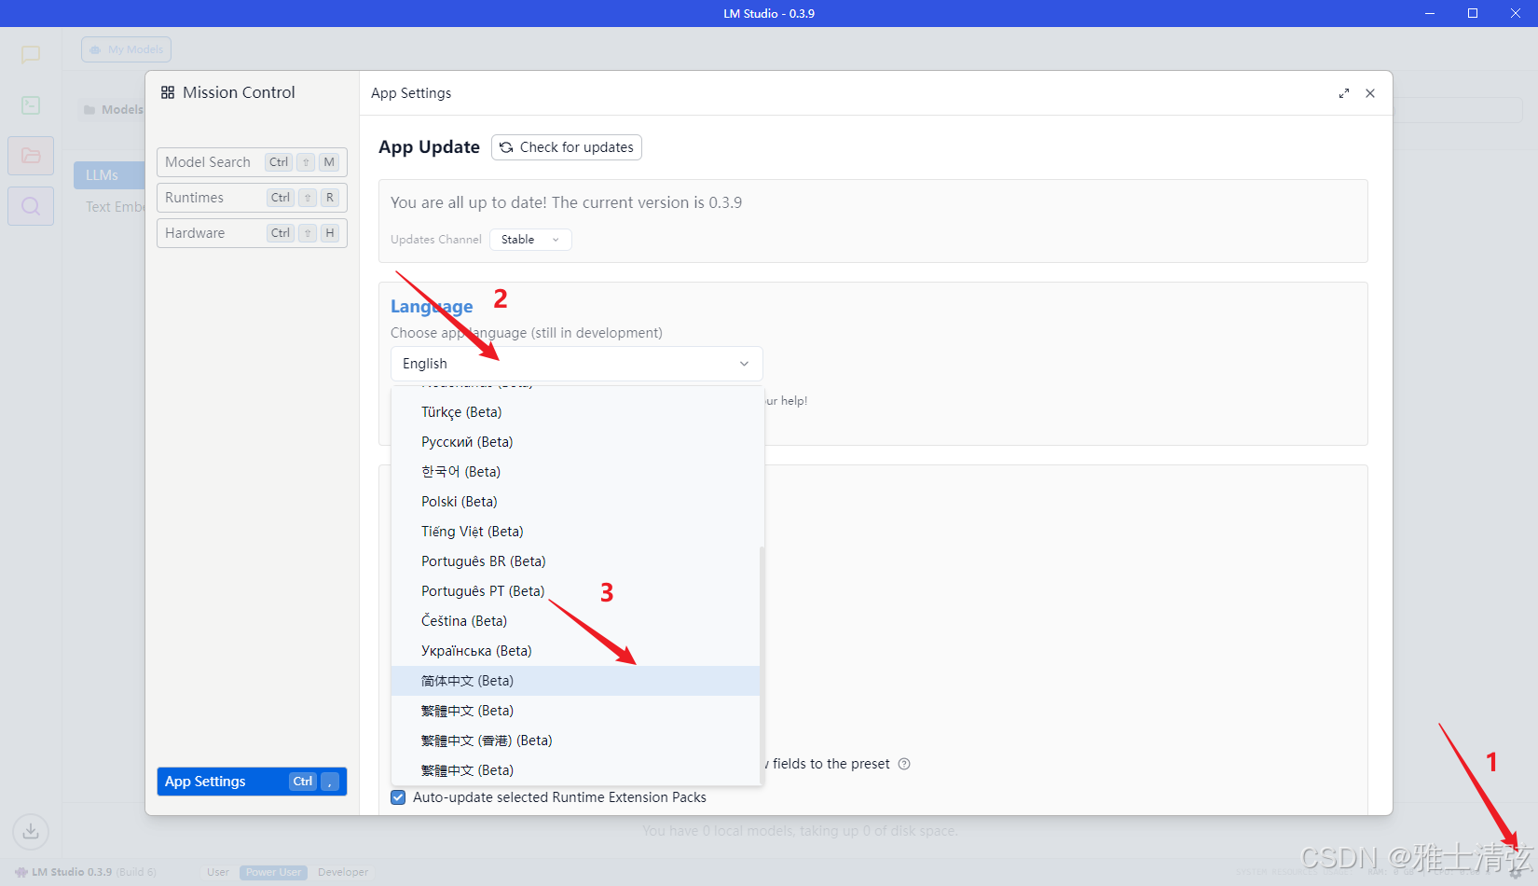Click My Models button in background window
The width and height of the screenshot is (1538, 886).
coord(126,49)
